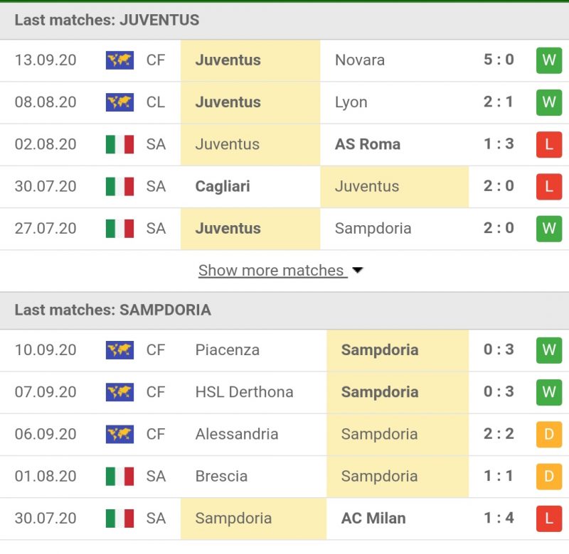
Task: Click the Cagliari team name
Action: point(221,186)
